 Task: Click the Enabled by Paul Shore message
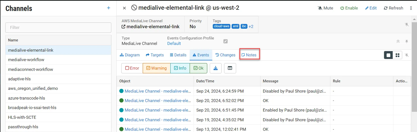coord(295,110)
